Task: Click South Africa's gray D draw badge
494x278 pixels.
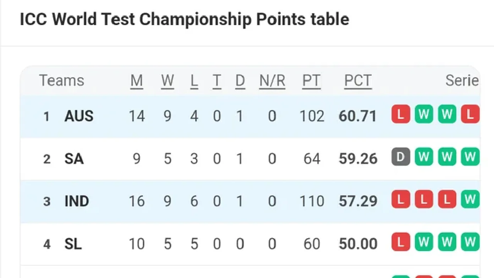Action: click(401, 157)
